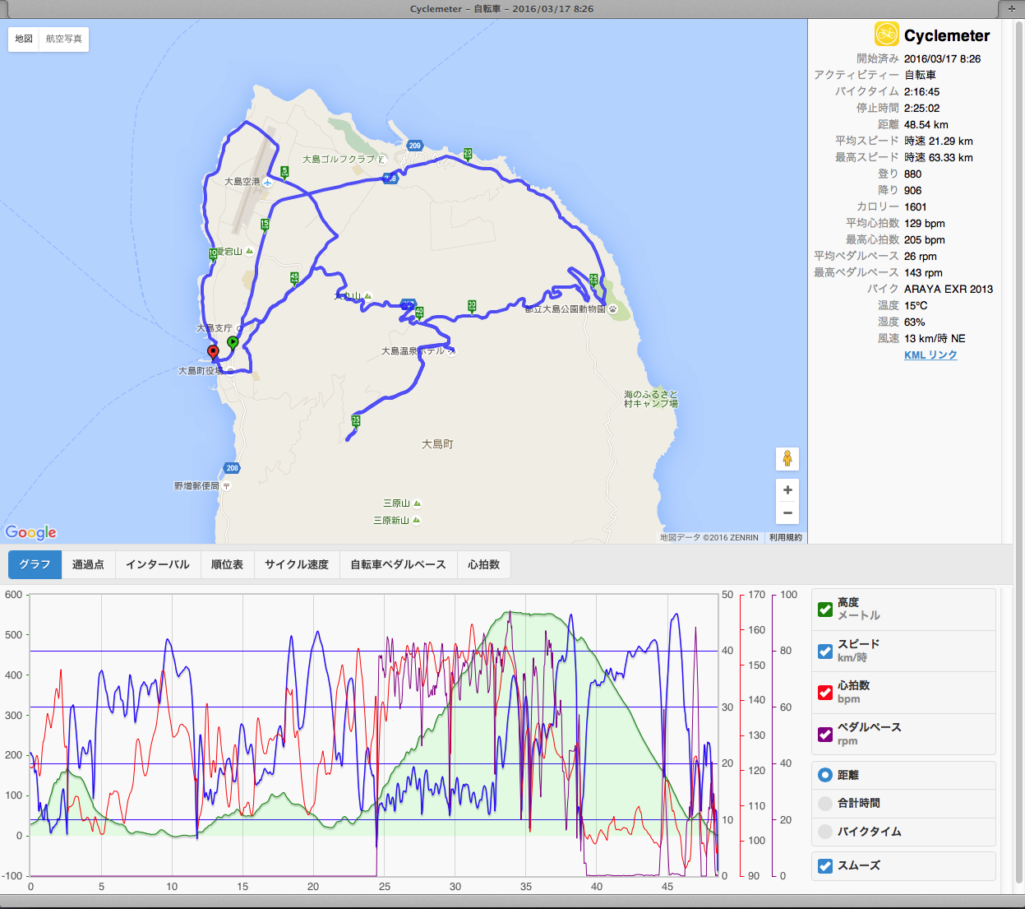The height and width of the screenshot is (909, 1025).
Task: Click the 三原山 mountain icon
Action: (x=418, y=503)
